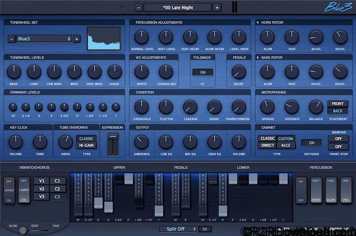The width and height of the screenshot is (356, 236).
Task: Click the Expression pedal fader
Action: pos(113,145)
